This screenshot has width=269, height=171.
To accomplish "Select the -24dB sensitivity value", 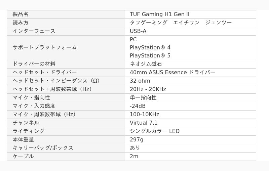I will [138, 106].
